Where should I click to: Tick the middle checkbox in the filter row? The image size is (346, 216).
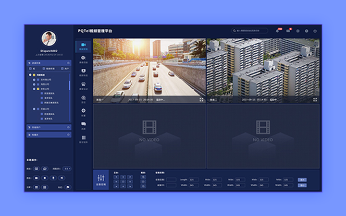coord(44,69)
